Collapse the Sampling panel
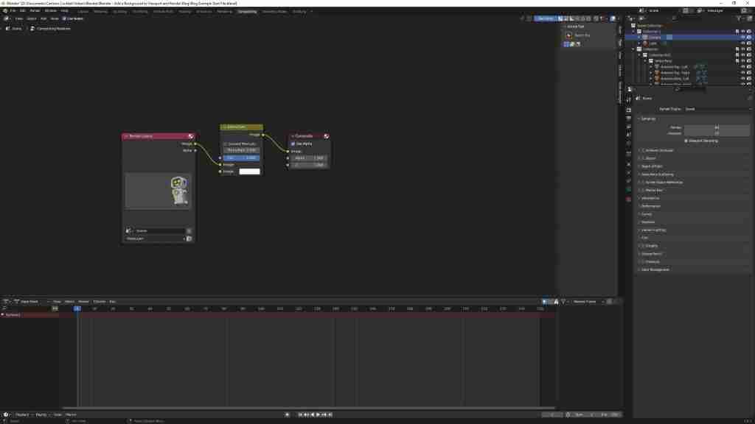 tap(647, 119)
